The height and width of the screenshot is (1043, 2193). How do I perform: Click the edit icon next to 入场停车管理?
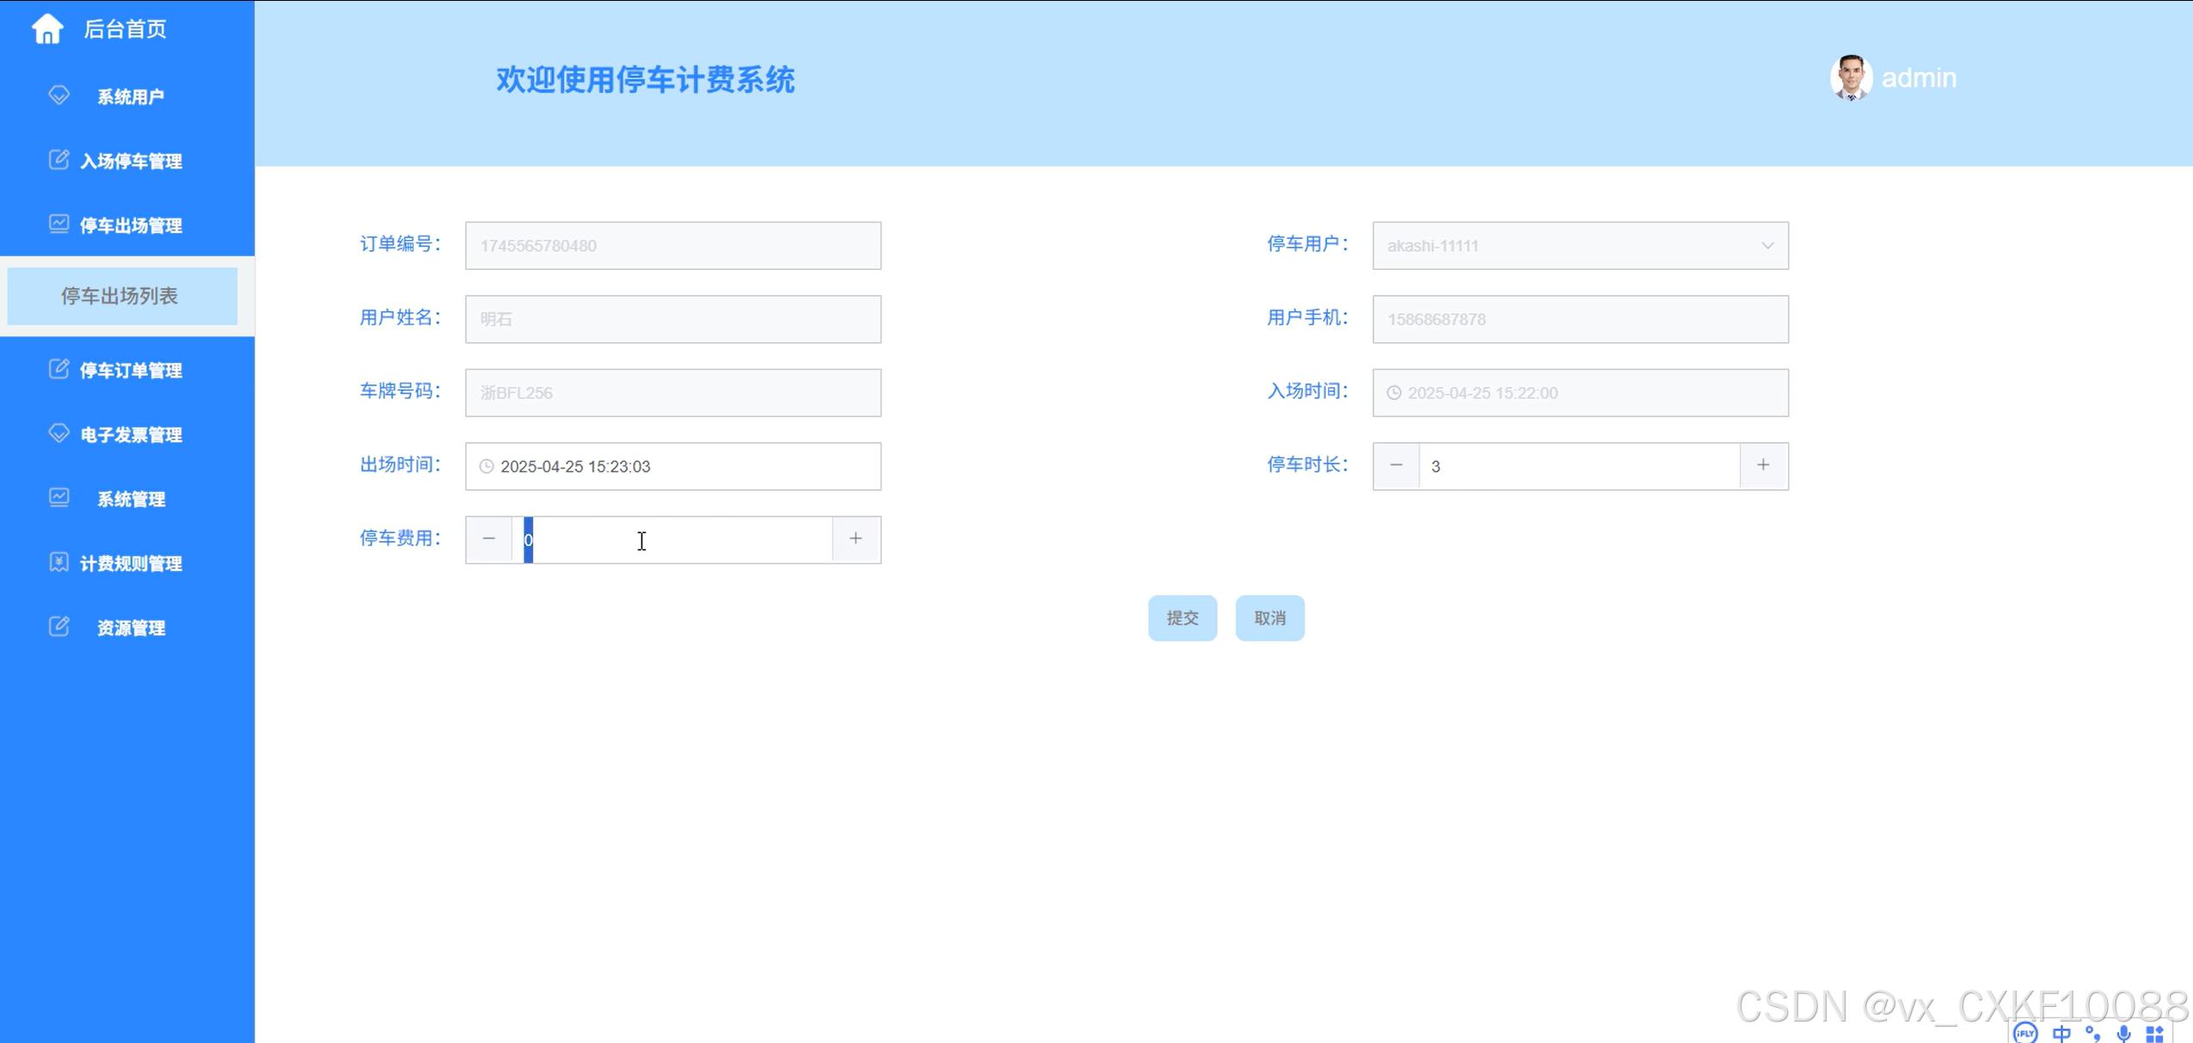58,160
